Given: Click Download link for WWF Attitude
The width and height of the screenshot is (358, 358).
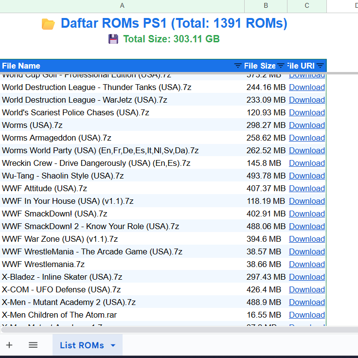Looking at the screenshot, I should click(306, 188).
